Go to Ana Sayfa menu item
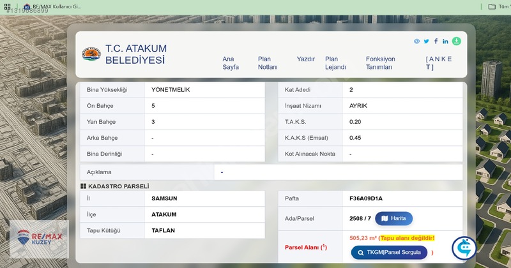511x268 pixels. click(x=231, y=63)
